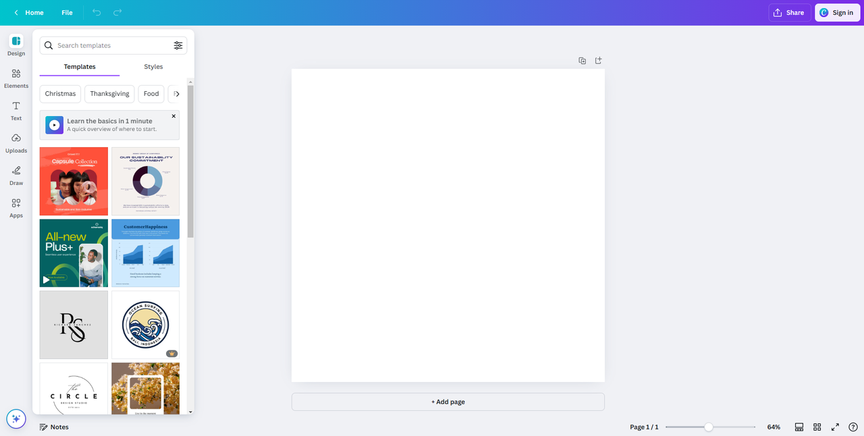
Task: Enter fullscreen present mode icon
Action: point(835,427)
